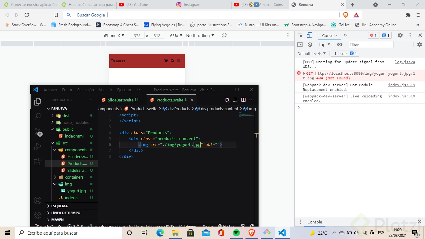
Task: Expand the containers folder in Explorer
Action: pyautogui.click(x=55, y=177)
